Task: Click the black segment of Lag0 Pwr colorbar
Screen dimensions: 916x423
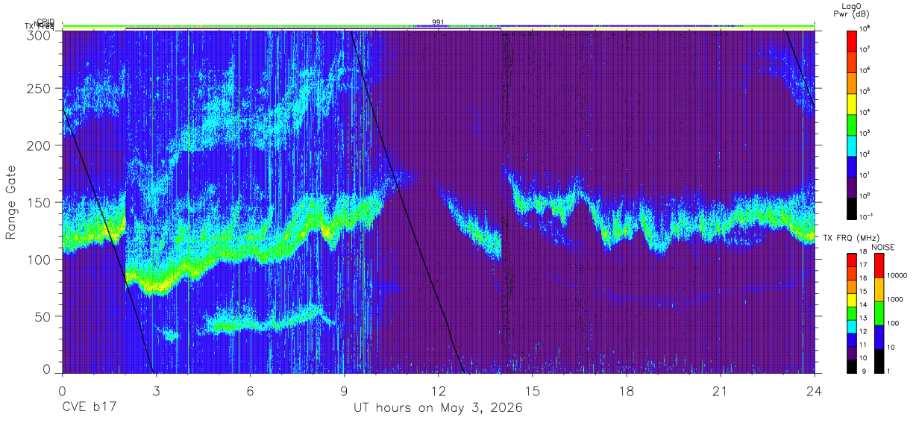Action: [x=852, y=208]
